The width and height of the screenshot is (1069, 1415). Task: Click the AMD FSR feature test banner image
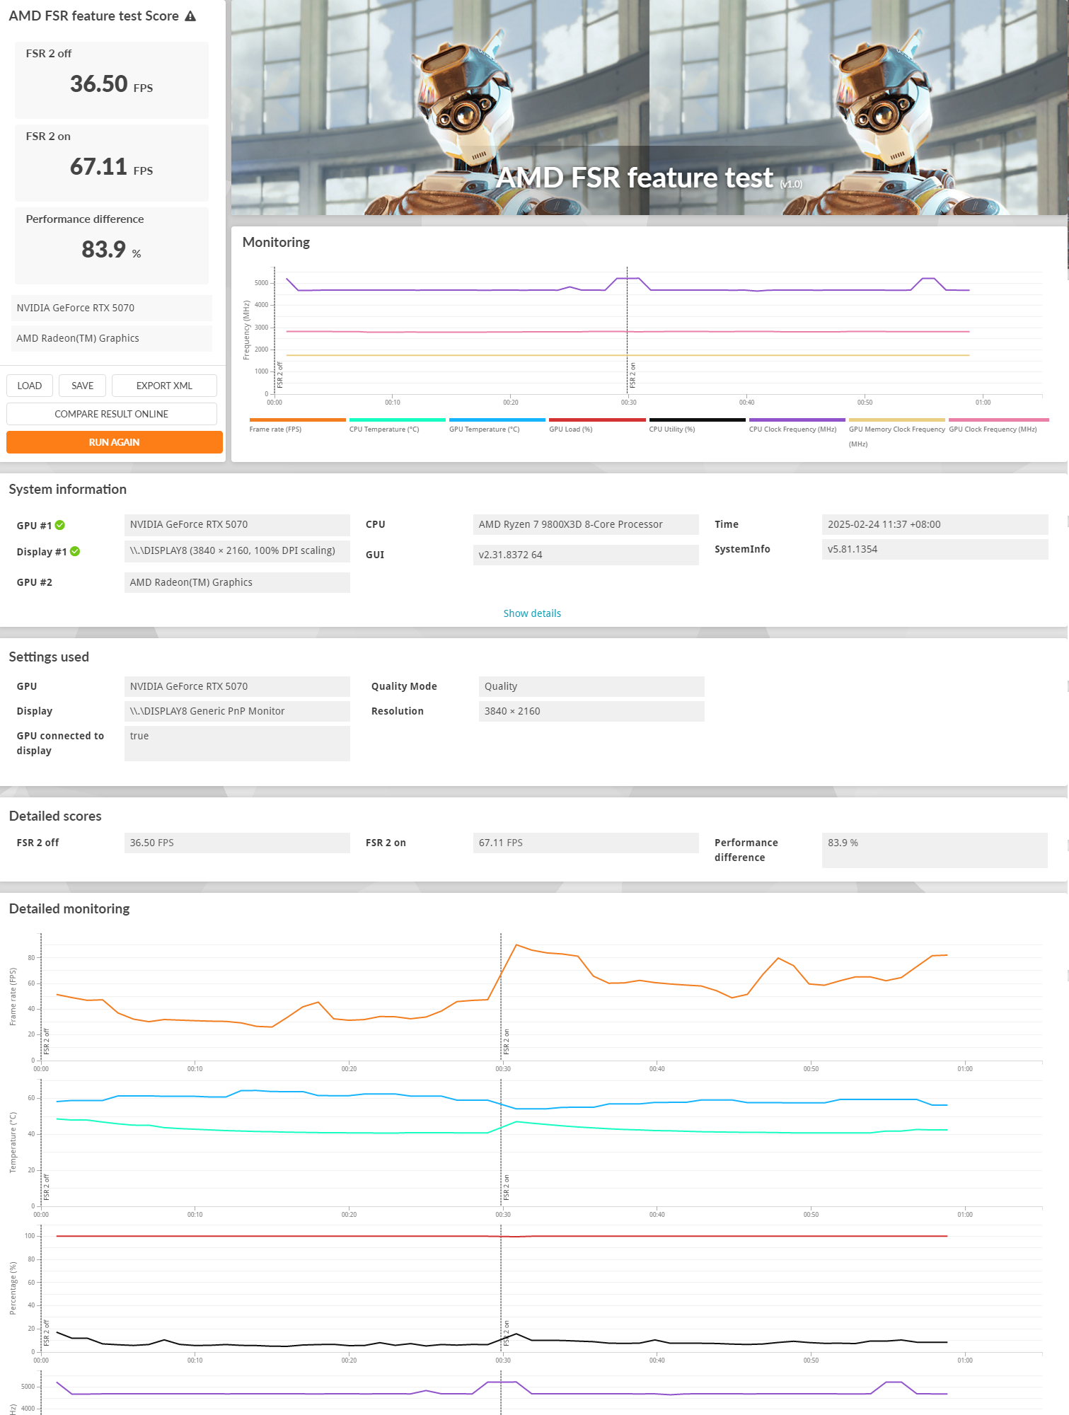649,108
